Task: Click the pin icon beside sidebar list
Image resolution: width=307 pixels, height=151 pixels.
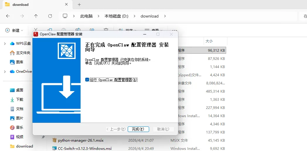Action: point(43,137)
